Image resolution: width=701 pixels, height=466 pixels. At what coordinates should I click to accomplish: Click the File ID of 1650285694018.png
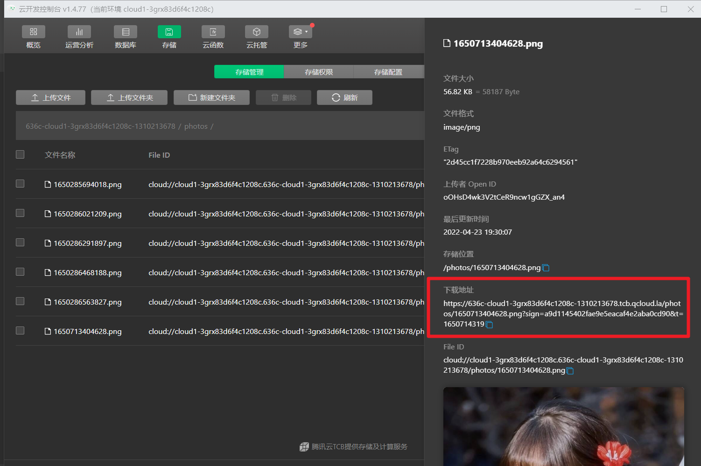click(286, 185)
